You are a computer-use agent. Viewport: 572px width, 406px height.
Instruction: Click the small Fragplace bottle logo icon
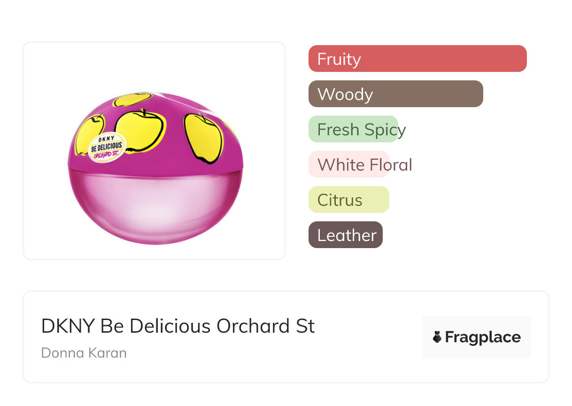tap(437, 337)
